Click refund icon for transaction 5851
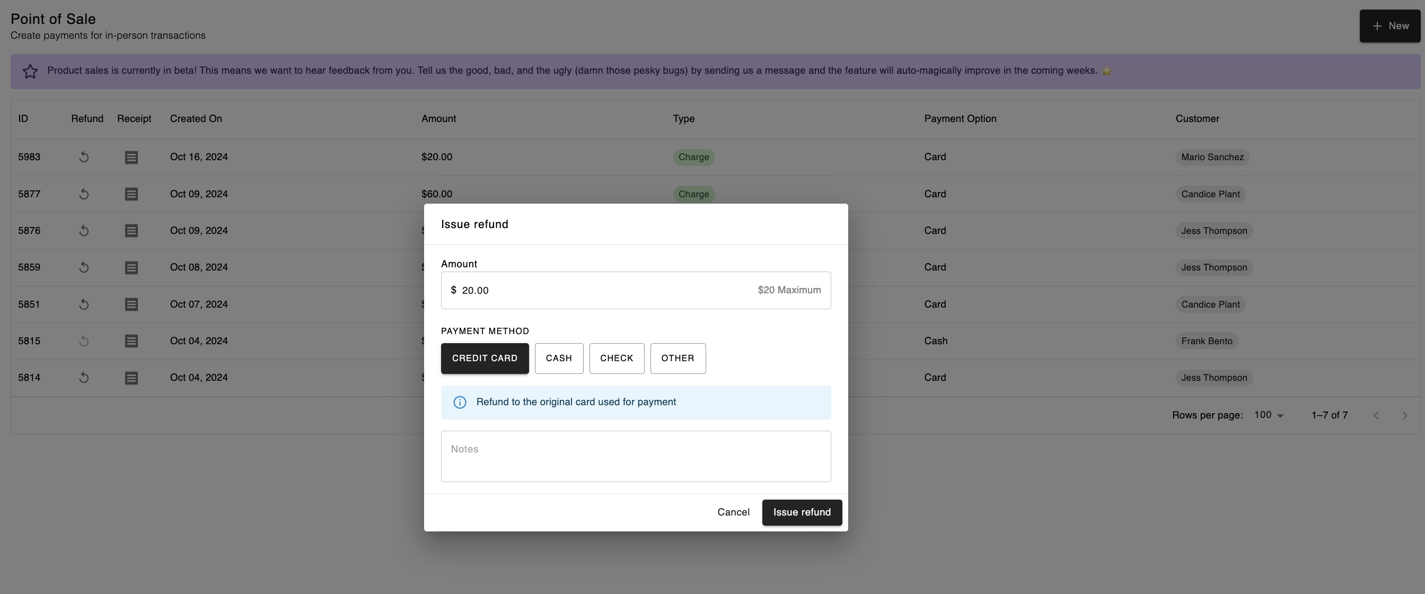The height and width of the screenshot is (594, 1425). [84, 304]
